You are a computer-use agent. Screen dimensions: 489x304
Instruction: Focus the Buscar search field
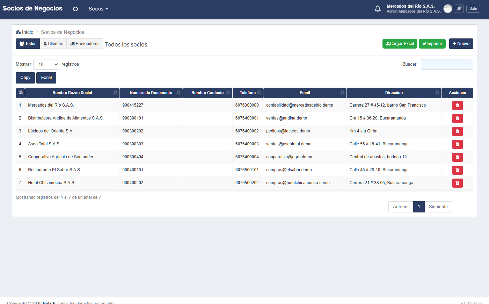click(x=447, y=64)
